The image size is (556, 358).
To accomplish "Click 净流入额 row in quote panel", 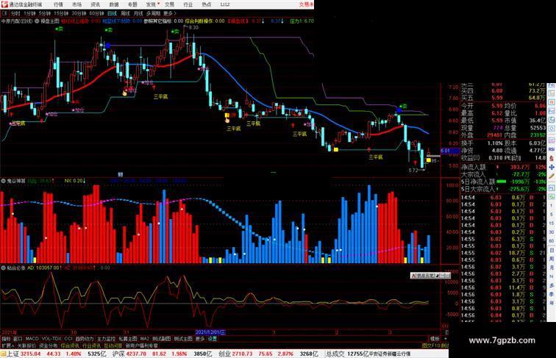I will point(503,167).
